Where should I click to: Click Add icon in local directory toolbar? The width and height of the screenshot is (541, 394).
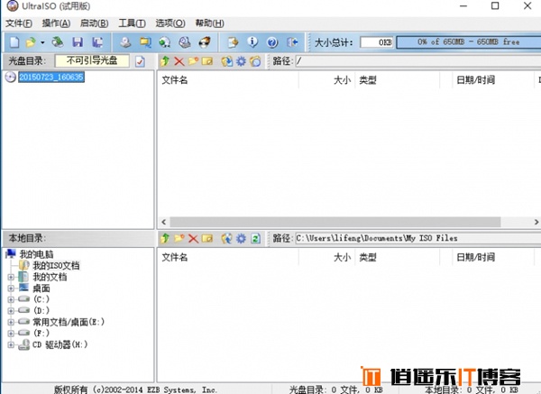coord(226,238)
